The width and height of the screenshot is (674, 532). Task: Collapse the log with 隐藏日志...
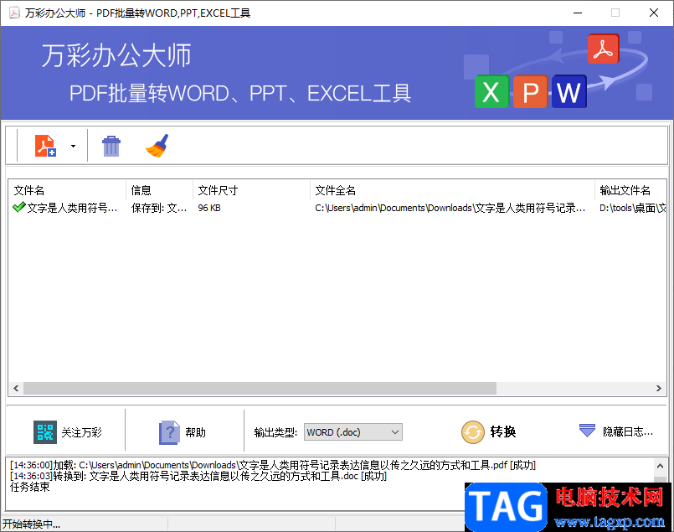(628, 431)
